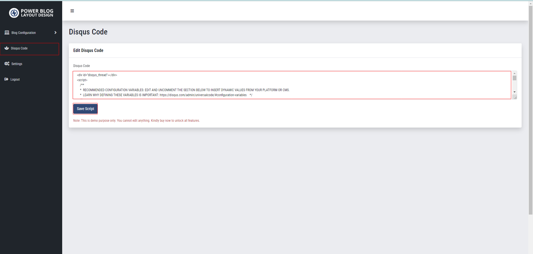Click the Blog Configuration monitor icon
This screenshot has width=533, height=254.
(7, 33)
